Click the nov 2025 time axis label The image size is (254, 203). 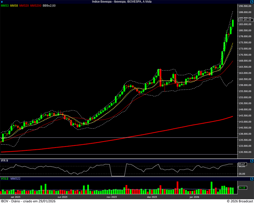click(x=111, y=197)
